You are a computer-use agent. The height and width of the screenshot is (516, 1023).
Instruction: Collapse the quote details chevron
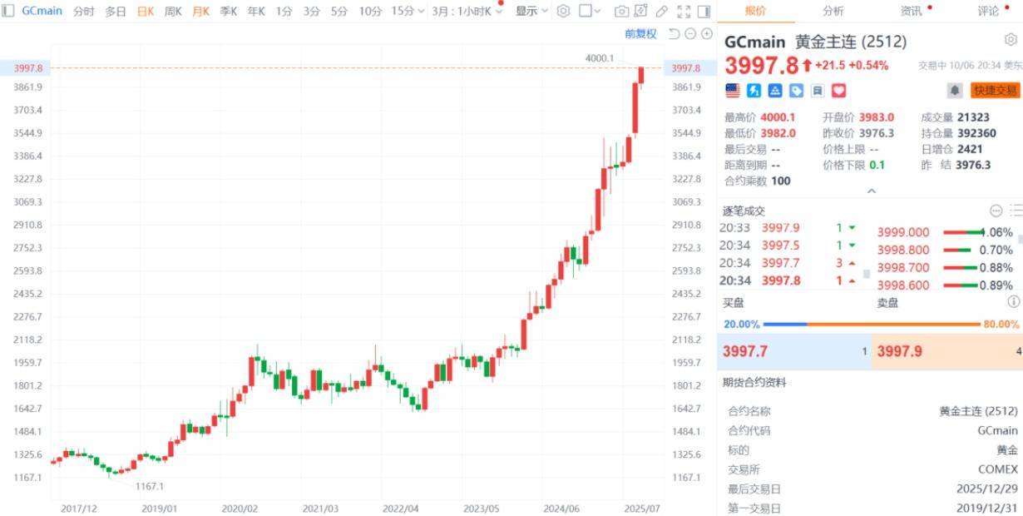[871, 191]
